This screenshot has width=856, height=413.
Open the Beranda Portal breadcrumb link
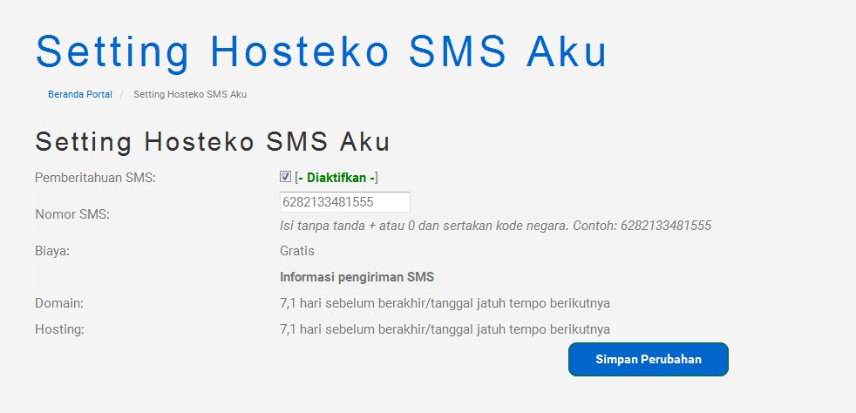tap(79, 94)
